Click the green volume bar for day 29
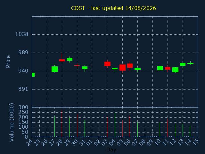The image size is (205, 154). coord(70,127)
